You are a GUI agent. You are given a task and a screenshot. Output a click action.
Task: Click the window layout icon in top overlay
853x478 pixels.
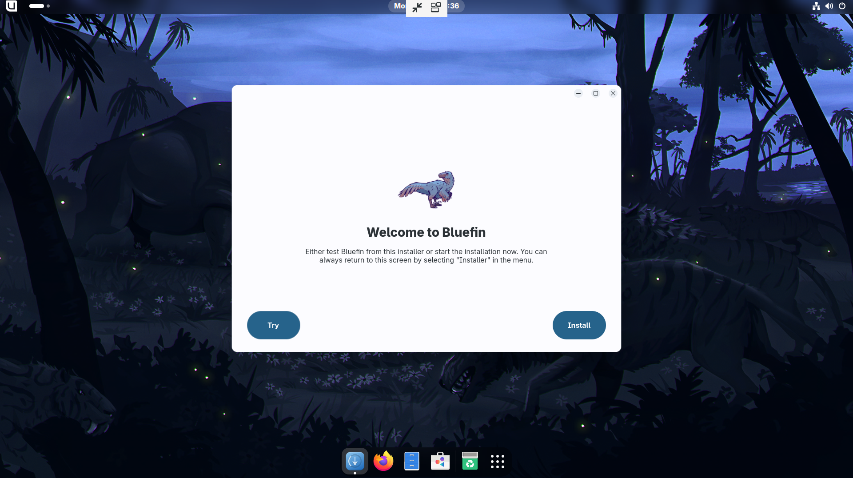(x=436, y=7)
